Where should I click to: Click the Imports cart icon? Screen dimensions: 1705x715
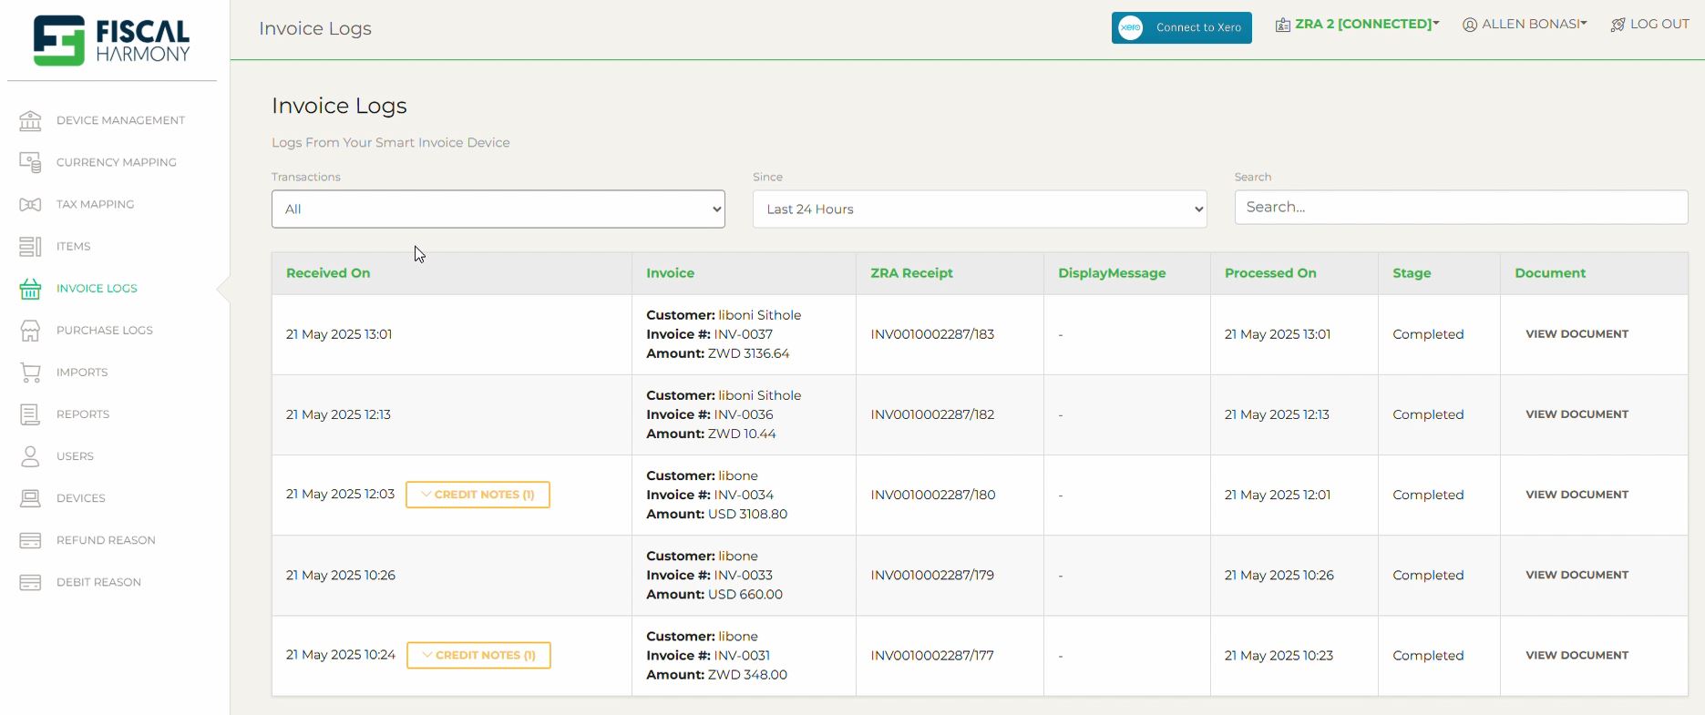click(30, 372)
